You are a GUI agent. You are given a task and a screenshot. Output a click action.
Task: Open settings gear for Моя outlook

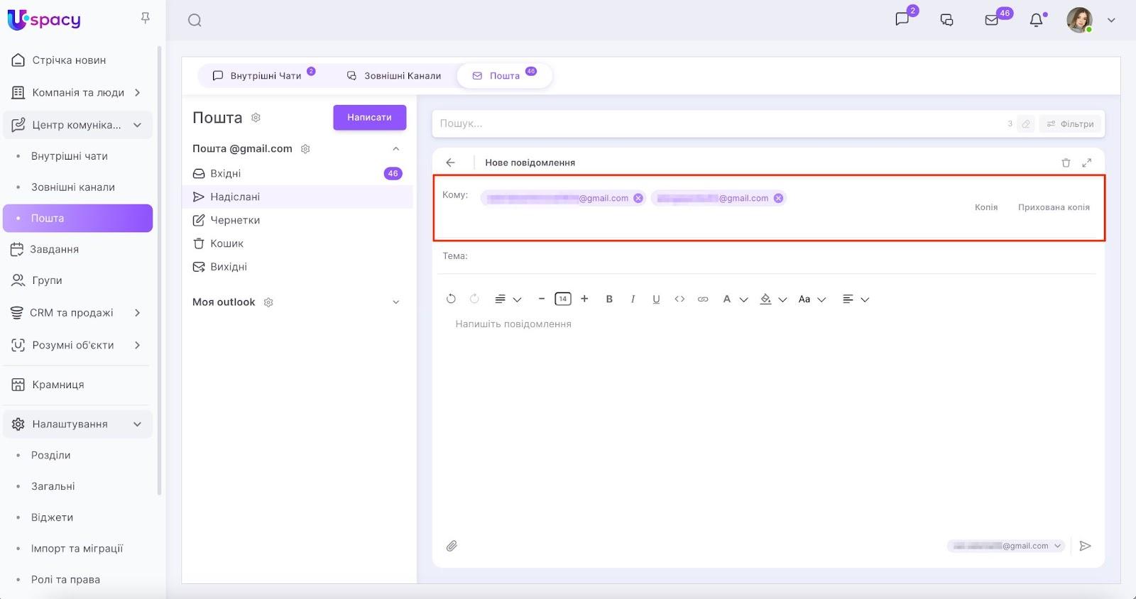coord(268,302)
